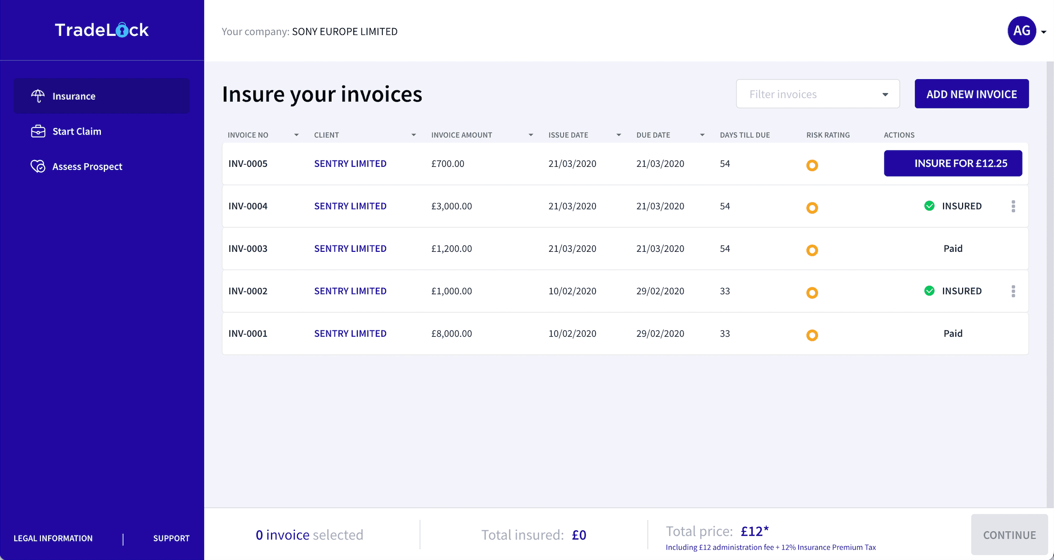Viewport: 1054px width, 560px height.
Task: Sort by Invoice Amount column arrow
Action: [531, 135]
